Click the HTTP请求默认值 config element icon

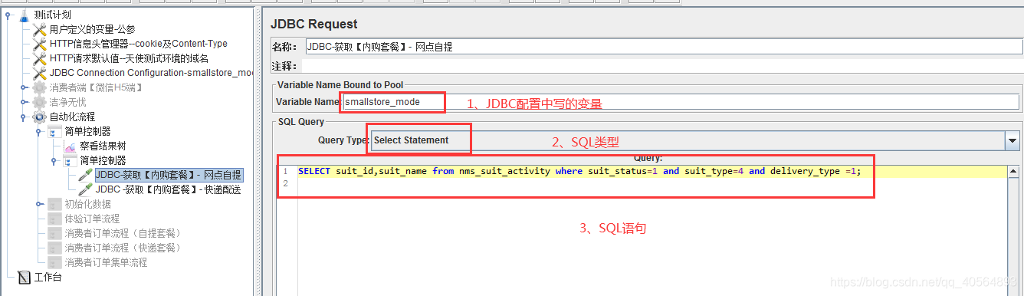40,58
